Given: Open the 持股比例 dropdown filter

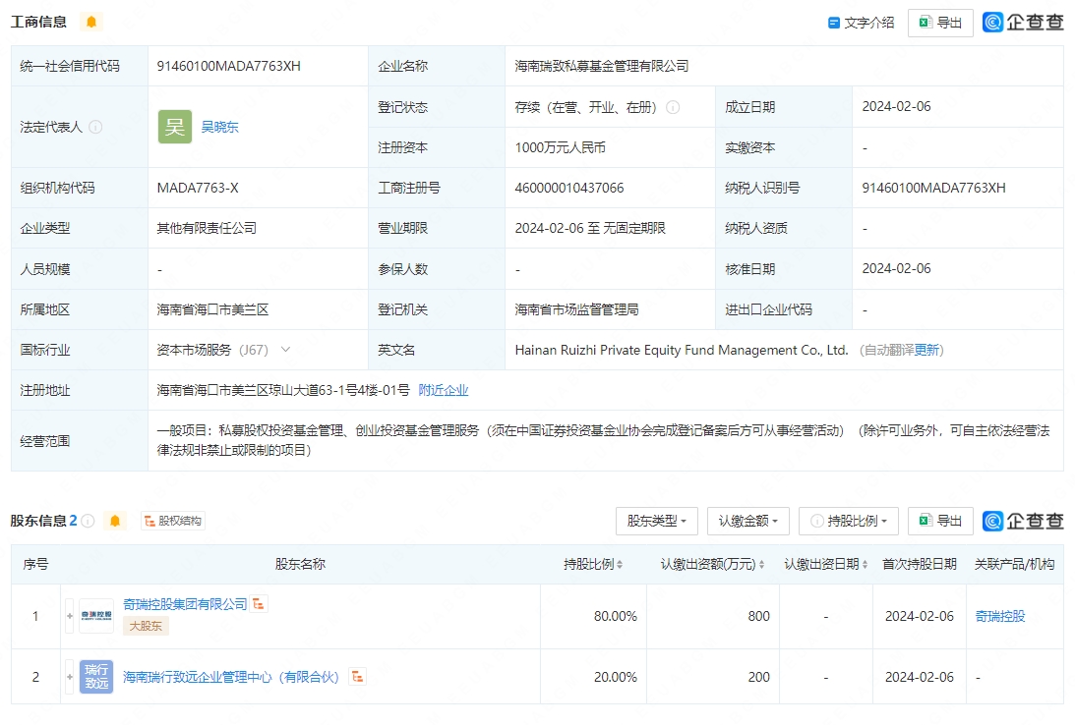Looking at the screenshot, I should 849,521.
